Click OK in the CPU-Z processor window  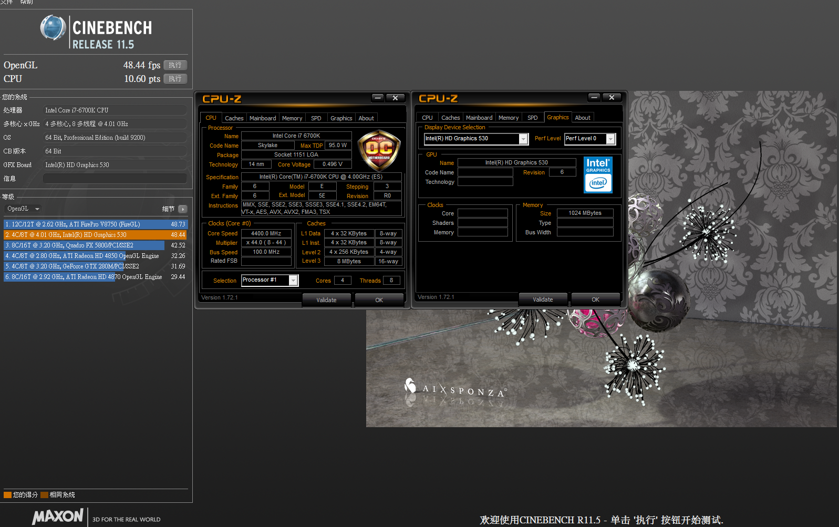pos(379,300)
